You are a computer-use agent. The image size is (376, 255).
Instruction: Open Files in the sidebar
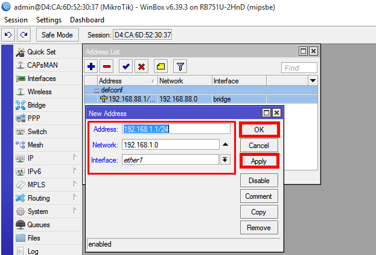tap(48, 238)
